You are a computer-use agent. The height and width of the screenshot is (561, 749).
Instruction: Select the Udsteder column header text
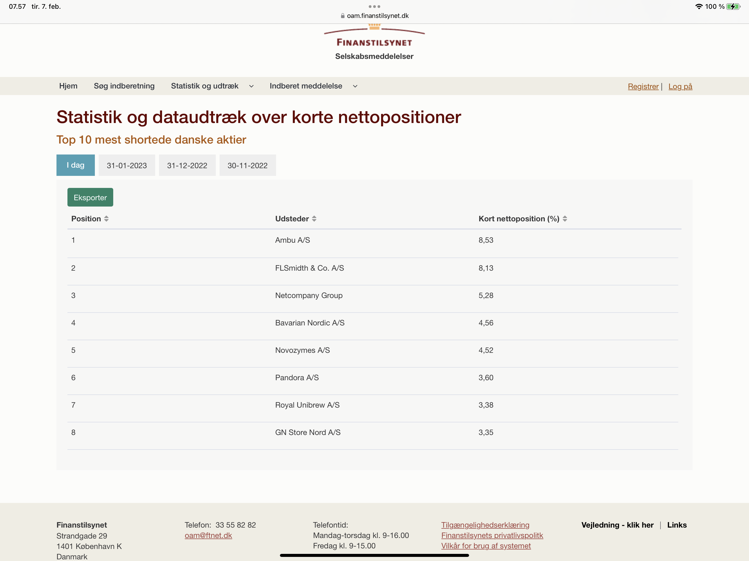[x=292, y=219]
